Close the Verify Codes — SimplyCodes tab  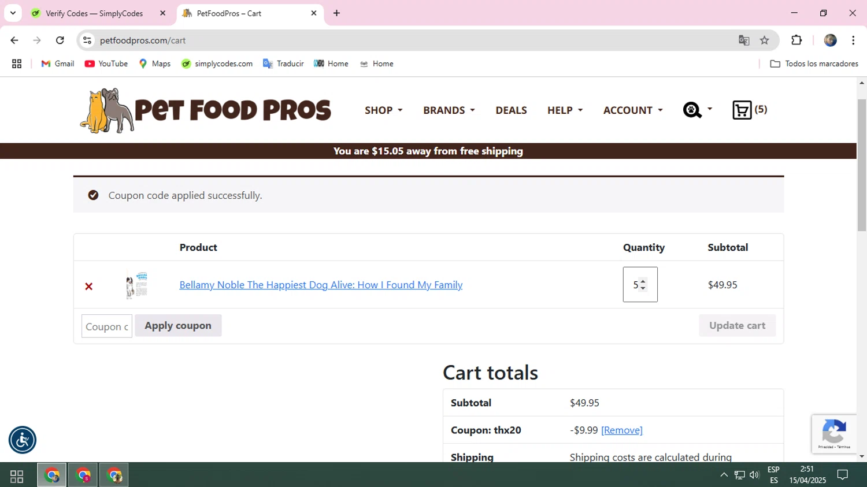pos(163,13)
